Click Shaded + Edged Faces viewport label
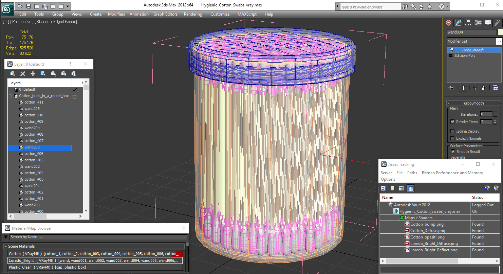Viewport: 503px width, 274px height. (x=56, y=22)
